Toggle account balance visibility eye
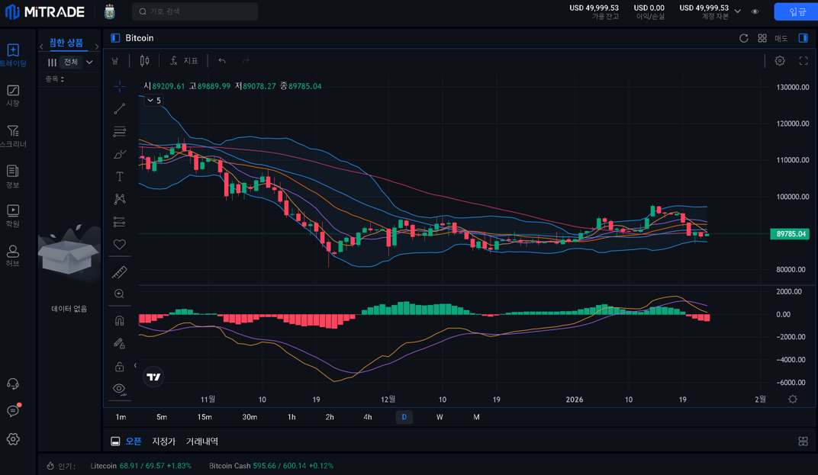818x475 pixels. (x=755, y=11)
